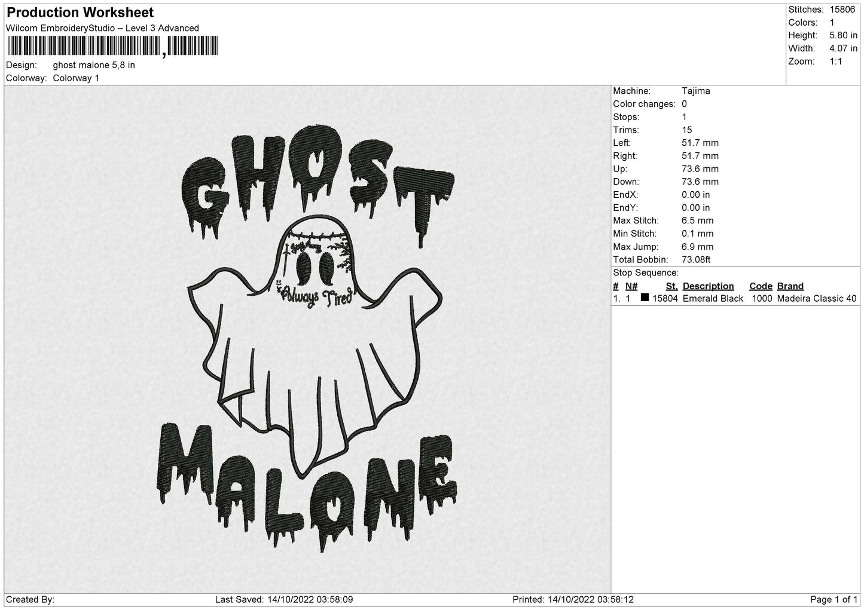The width and height of the screenshot is (864, 610).
Task: Click the Color changes value 0
Action: pyautogui.click(x=684, y=104)
